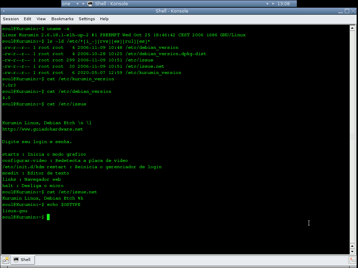
Task: Click the 4.0 version output
Action: coord(6,98)
